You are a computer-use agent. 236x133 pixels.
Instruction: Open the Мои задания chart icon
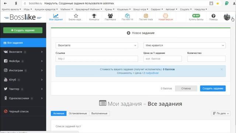click(x=56, y=16)
